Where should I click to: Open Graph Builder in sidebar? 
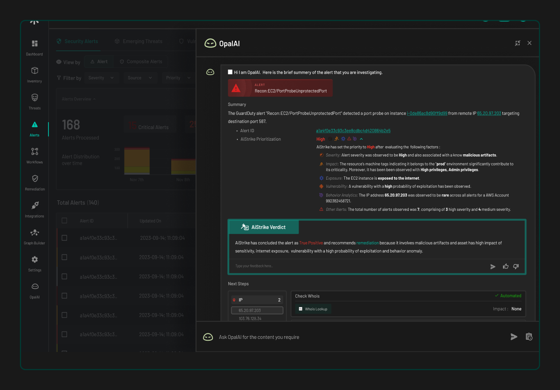pyautogui.click(x=34, y=233)
